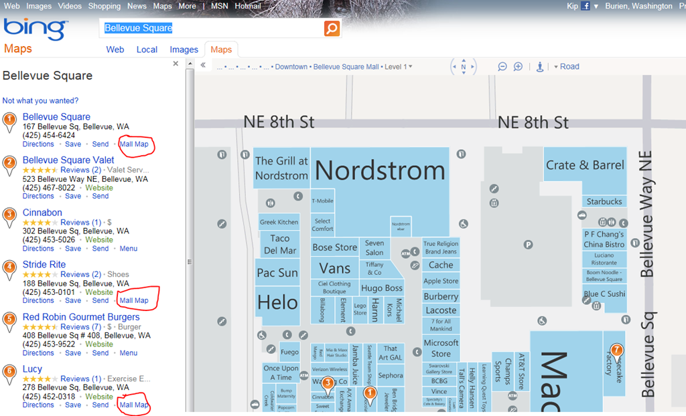Click the Burien, Washington location link
686x416 pixels.
click(x=638, y=6)
